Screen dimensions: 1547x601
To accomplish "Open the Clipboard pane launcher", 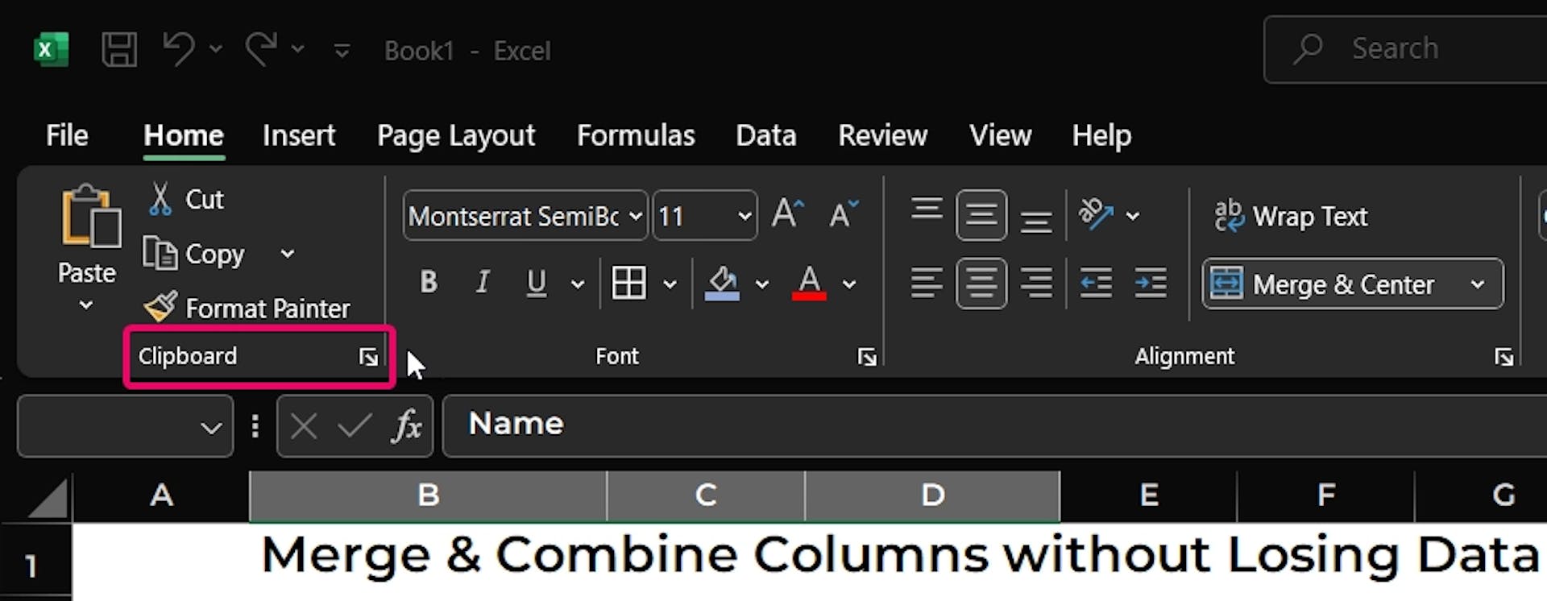I will pyautogui.click(x=368, y=357).
